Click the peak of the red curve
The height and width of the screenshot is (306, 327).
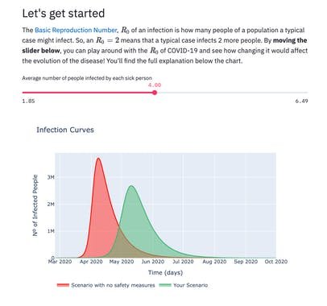98,158
